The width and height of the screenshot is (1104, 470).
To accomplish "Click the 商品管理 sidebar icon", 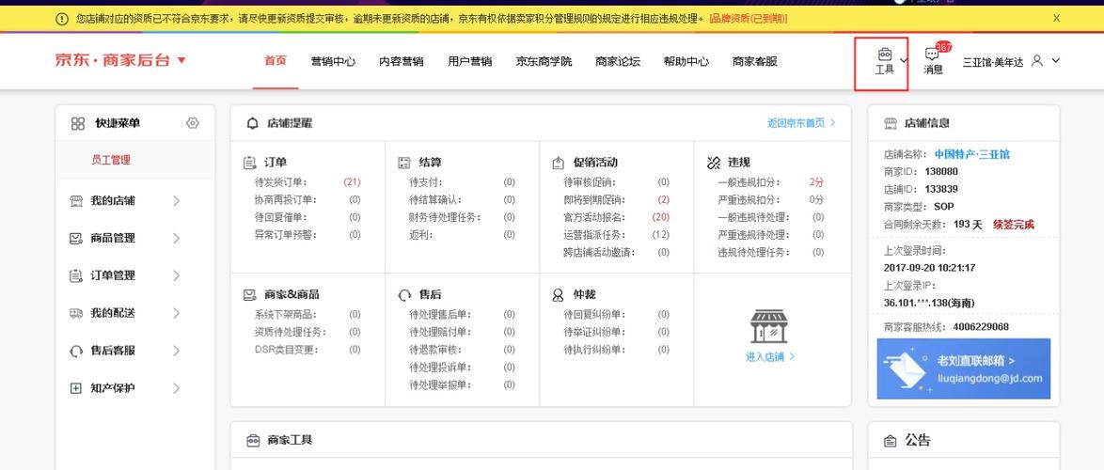I will 76,239.
